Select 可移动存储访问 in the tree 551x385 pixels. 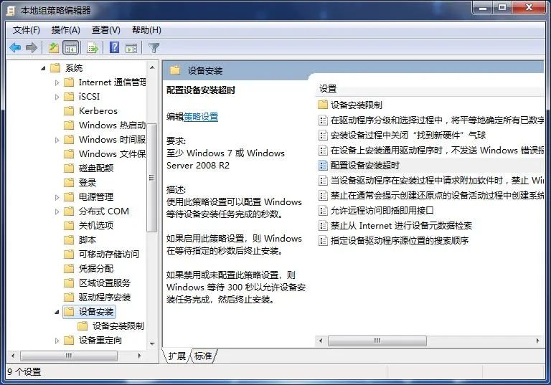109,254
